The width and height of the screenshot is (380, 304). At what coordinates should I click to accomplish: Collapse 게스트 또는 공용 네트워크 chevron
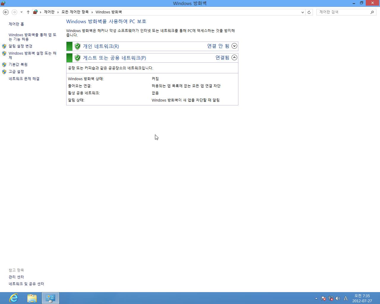234,58
